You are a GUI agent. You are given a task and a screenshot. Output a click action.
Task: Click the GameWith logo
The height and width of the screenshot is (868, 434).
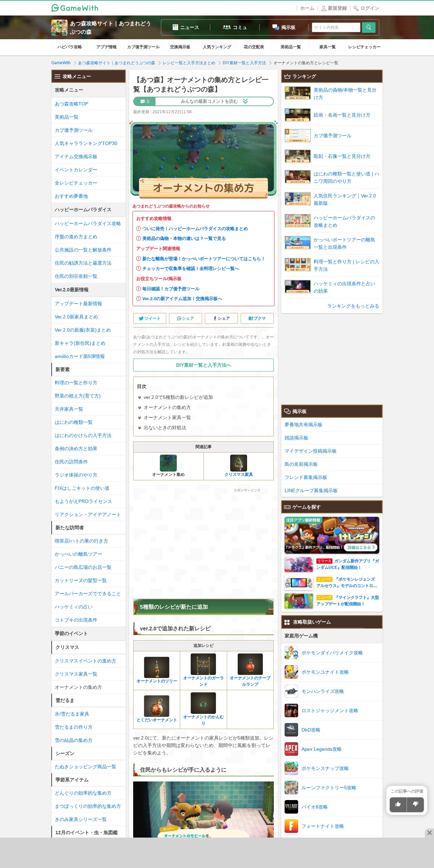tap(75, 8)
